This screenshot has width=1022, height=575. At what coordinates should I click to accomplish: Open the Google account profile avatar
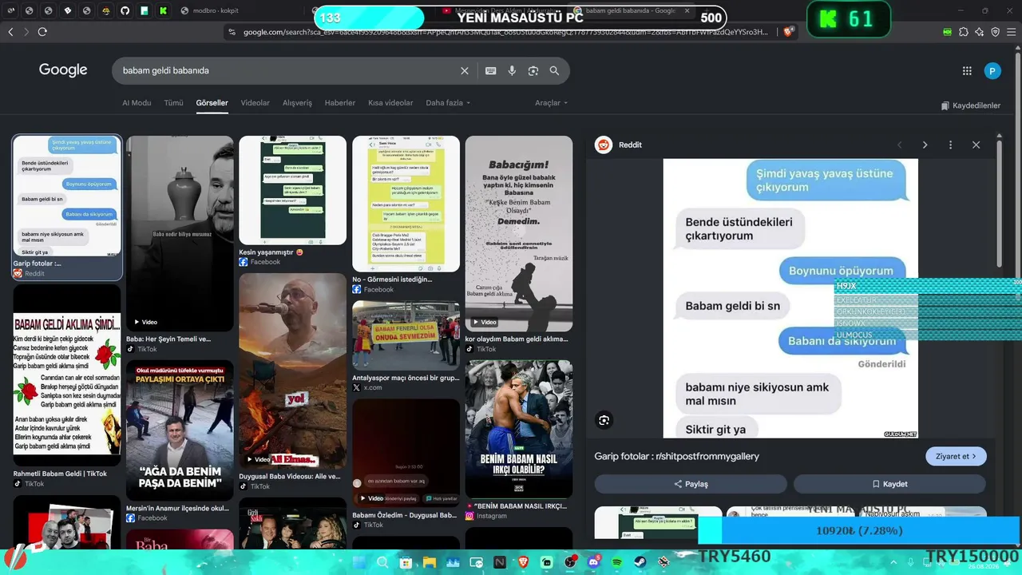pyautogui.click(x=992, y=70)
